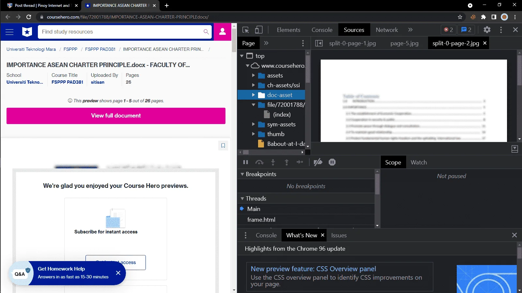This screenshot has height=293, width=522.
Task: Switch to the Console panel tab
Action: click(322, 30)
